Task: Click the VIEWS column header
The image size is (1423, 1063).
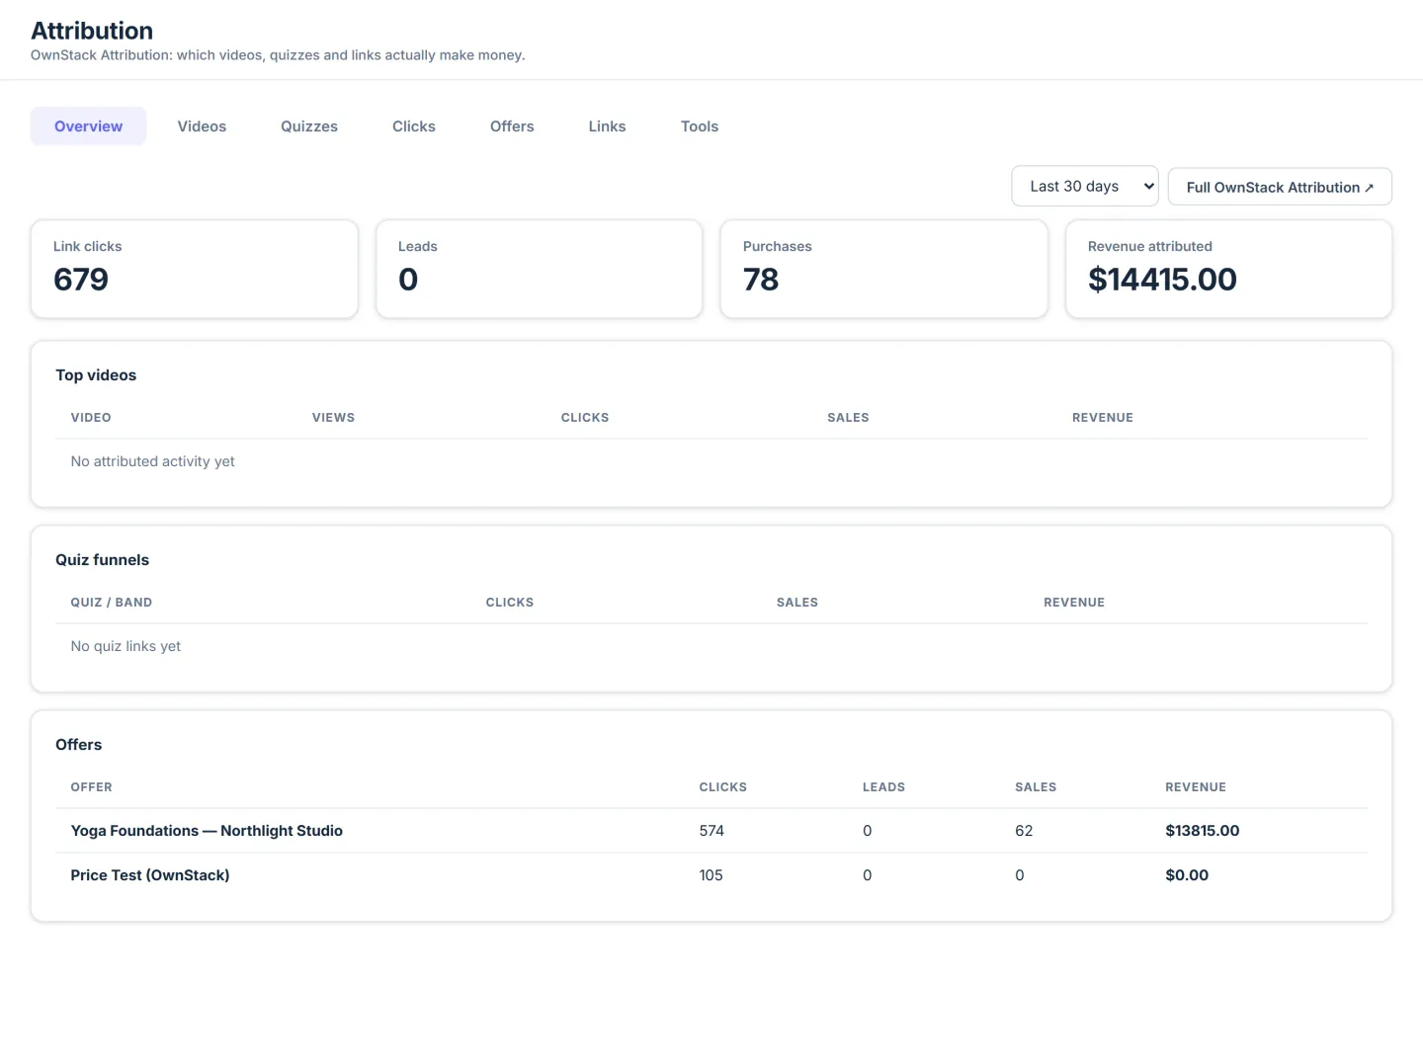Action: click(333, 418)
